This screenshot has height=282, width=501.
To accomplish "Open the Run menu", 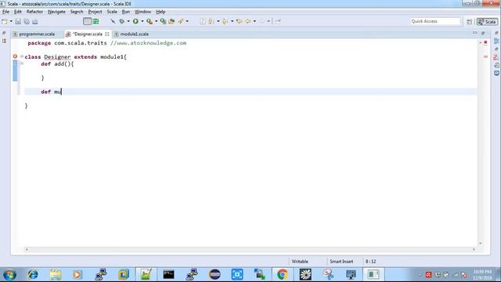I will [126, 12].
